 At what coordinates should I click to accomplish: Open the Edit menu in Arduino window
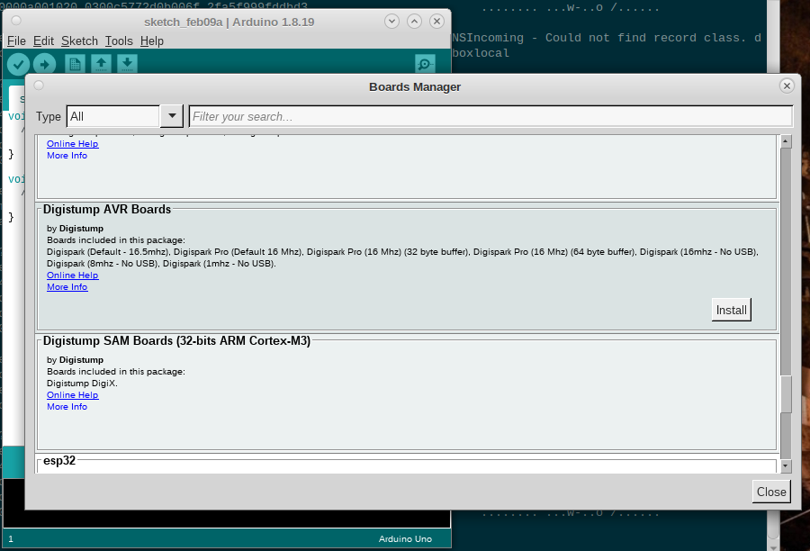[43, 41]
